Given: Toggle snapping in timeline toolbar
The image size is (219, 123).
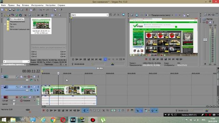Looking at the screenshot, I should click(137, 110).
